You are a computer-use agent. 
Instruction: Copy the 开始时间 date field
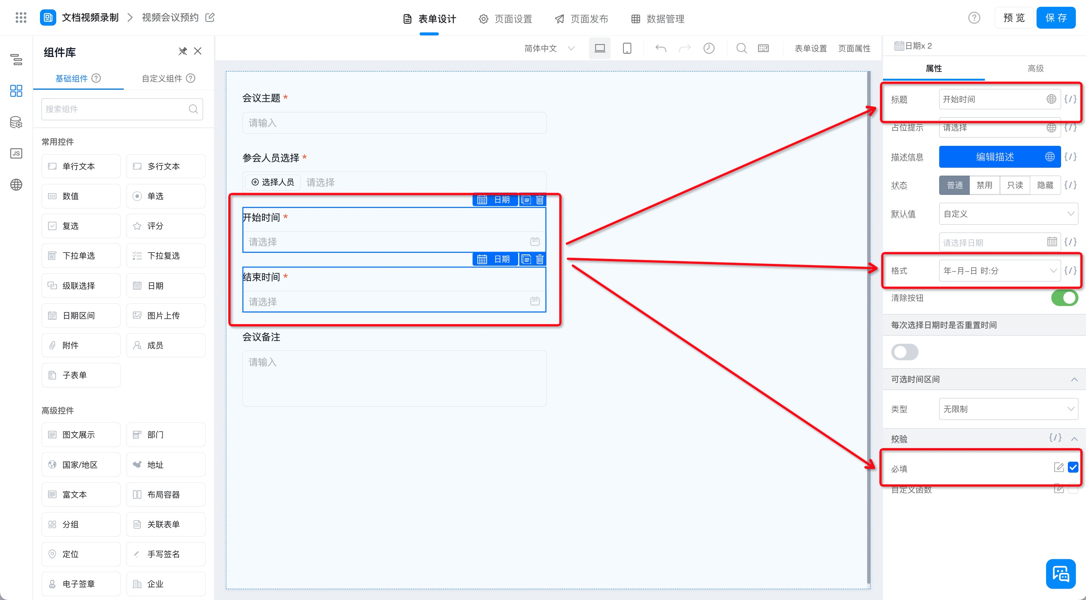[526, 200]
